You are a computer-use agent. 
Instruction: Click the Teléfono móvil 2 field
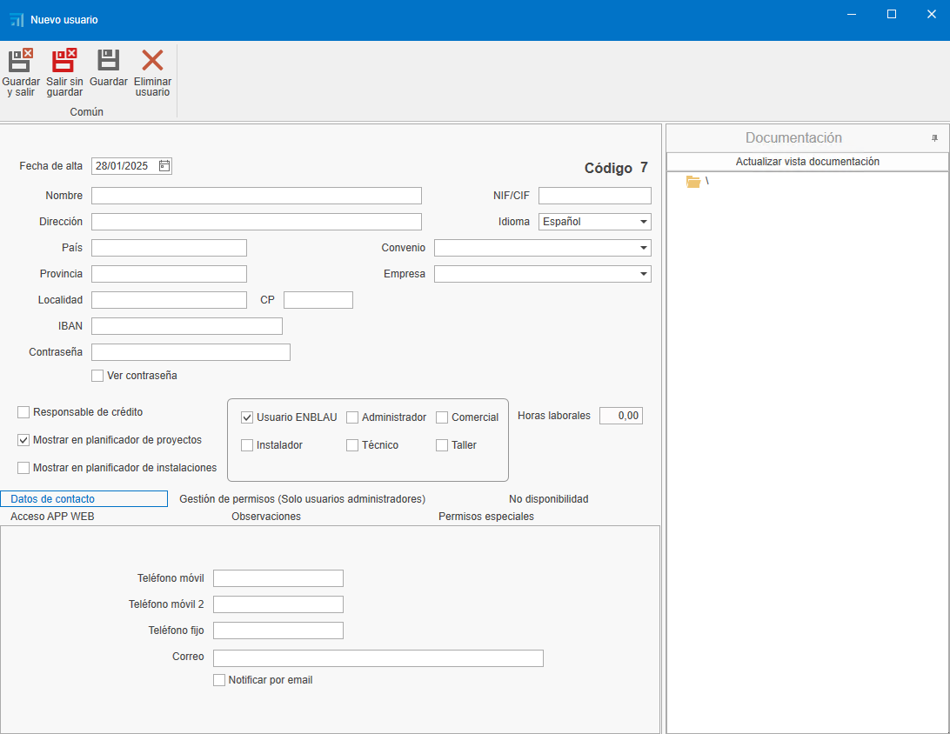point(278,604)
